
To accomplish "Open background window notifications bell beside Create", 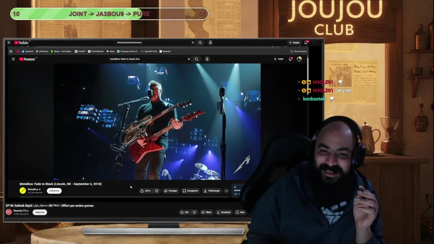I will pos(306,42).
